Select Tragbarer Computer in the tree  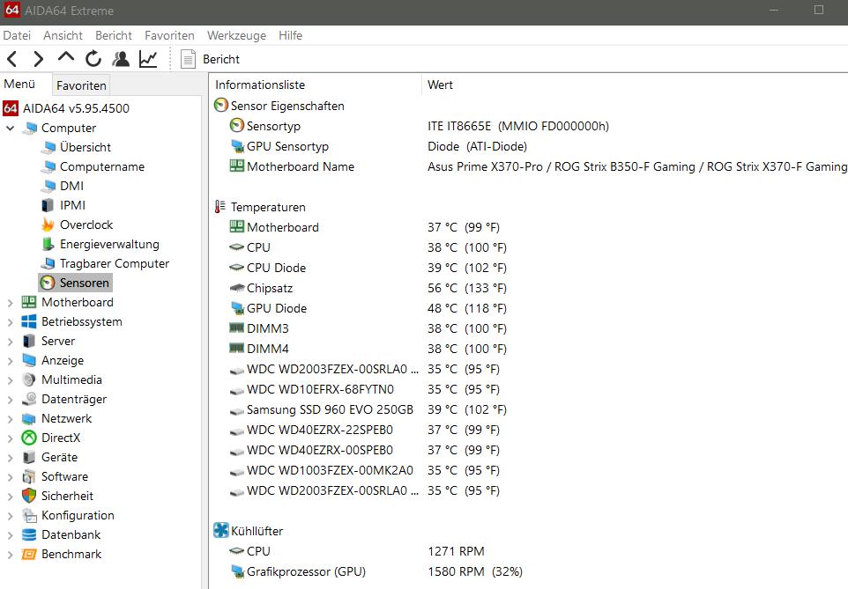pos(114,264)
